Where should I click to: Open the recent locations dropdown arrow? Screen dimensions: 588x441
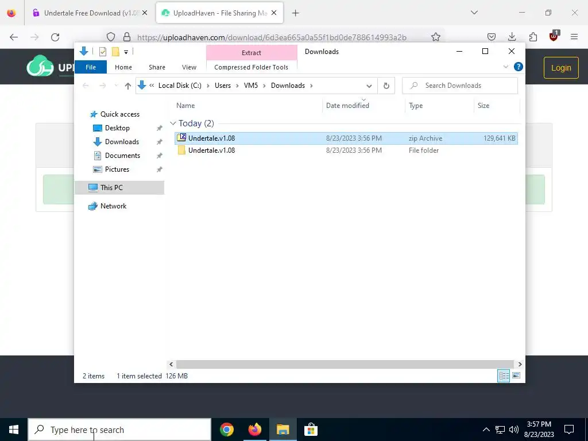click(116, 86)
